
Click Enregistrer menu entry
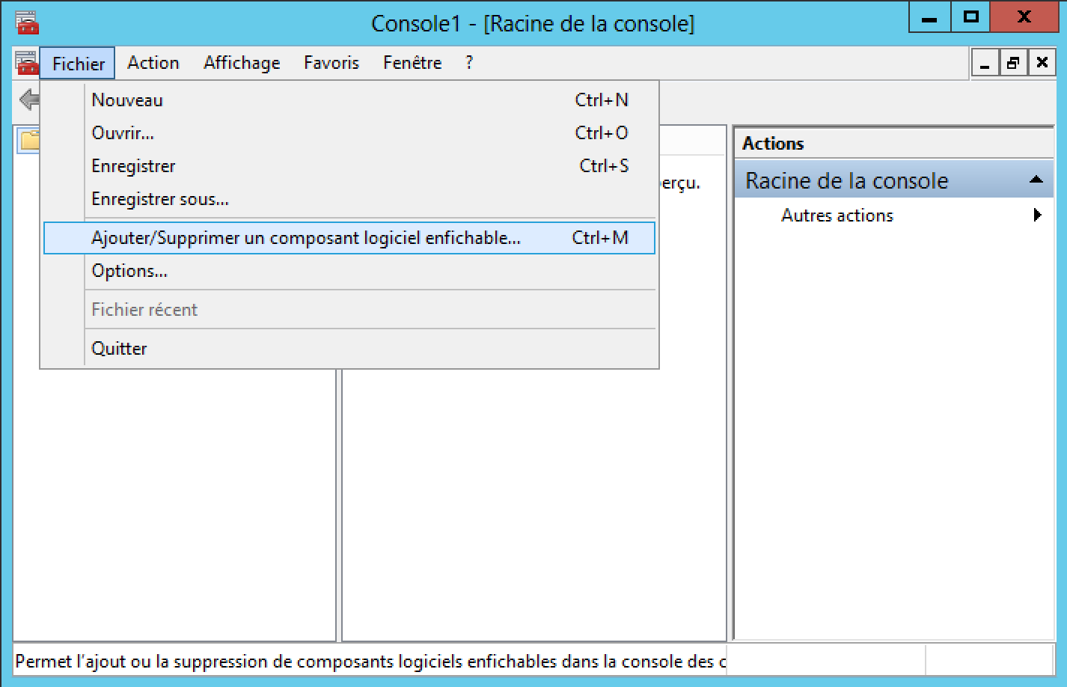pos(133,166)
